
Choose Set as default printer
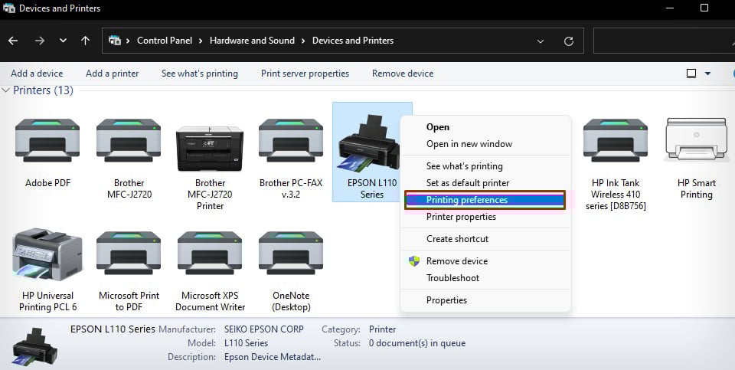467,183
